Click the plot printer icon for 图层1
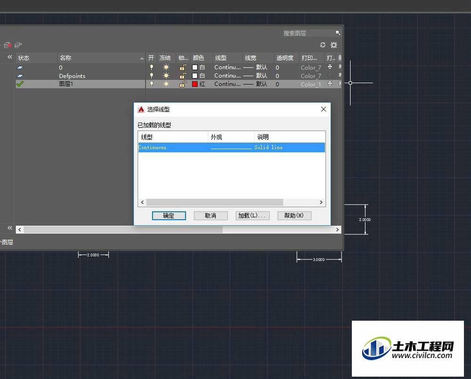Screen dimensions: 471x379 click(x=330, y=83)
